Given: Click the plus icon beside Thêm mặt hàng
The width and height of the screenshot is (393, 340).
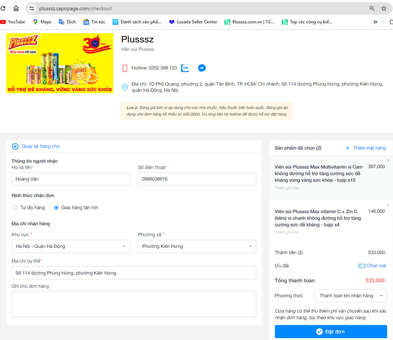Looking at the screenshot, I should [x=348, y=148].
